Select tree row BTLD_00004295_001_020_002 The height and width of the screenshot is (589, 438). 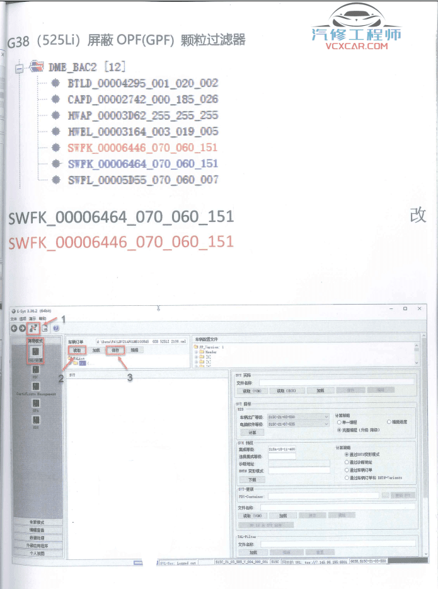143,83
